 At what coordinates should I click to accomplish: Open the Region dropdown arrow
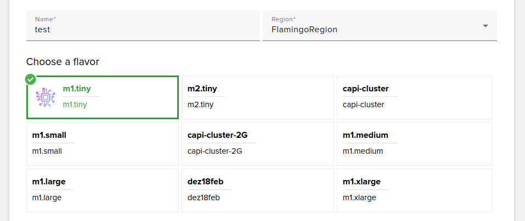pos(485,26)
